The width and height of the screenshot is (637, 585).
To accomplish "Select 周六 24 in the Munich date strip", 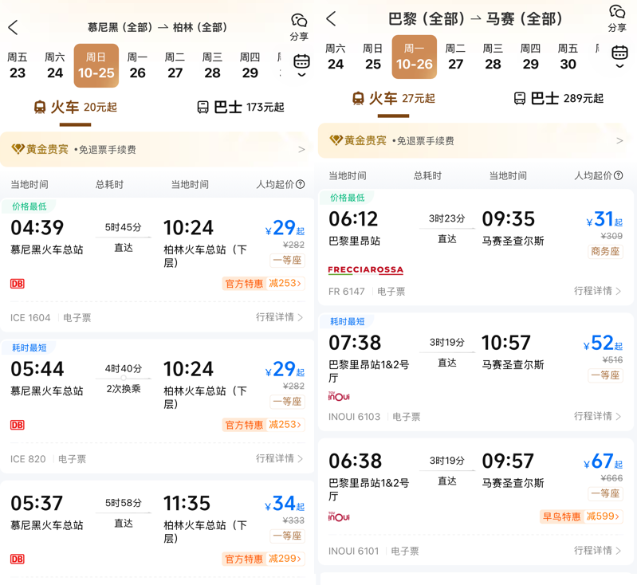I will [55, 65].
